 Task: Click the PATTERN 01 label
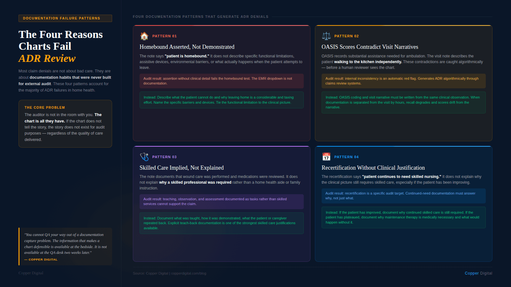pyautogui.click(x=164, y=36)
